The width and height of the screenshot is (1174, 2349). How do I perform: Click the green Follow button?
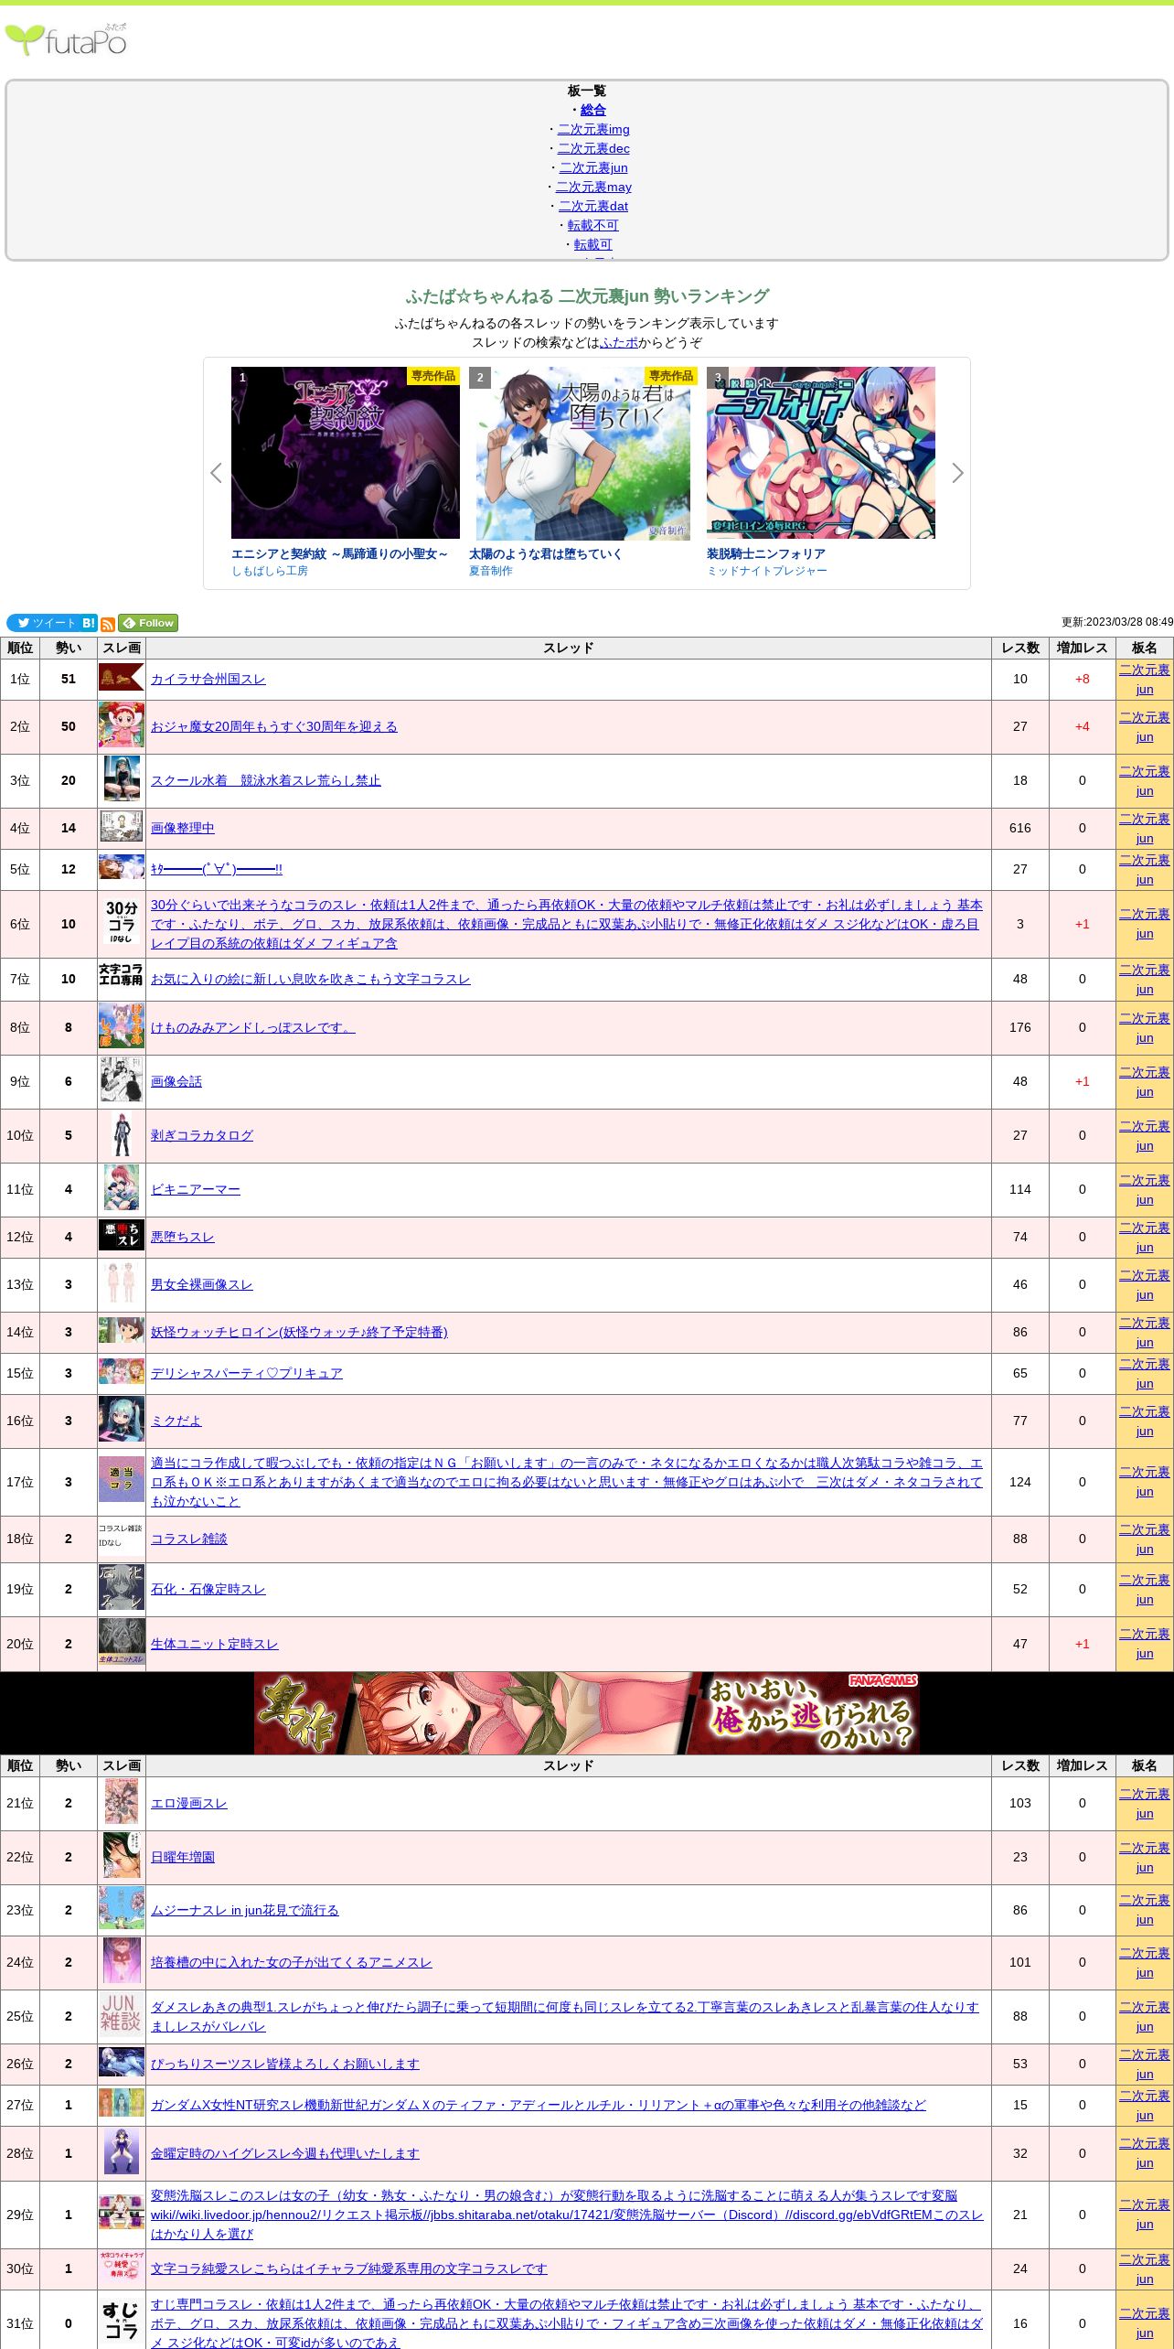pos(148,623)
